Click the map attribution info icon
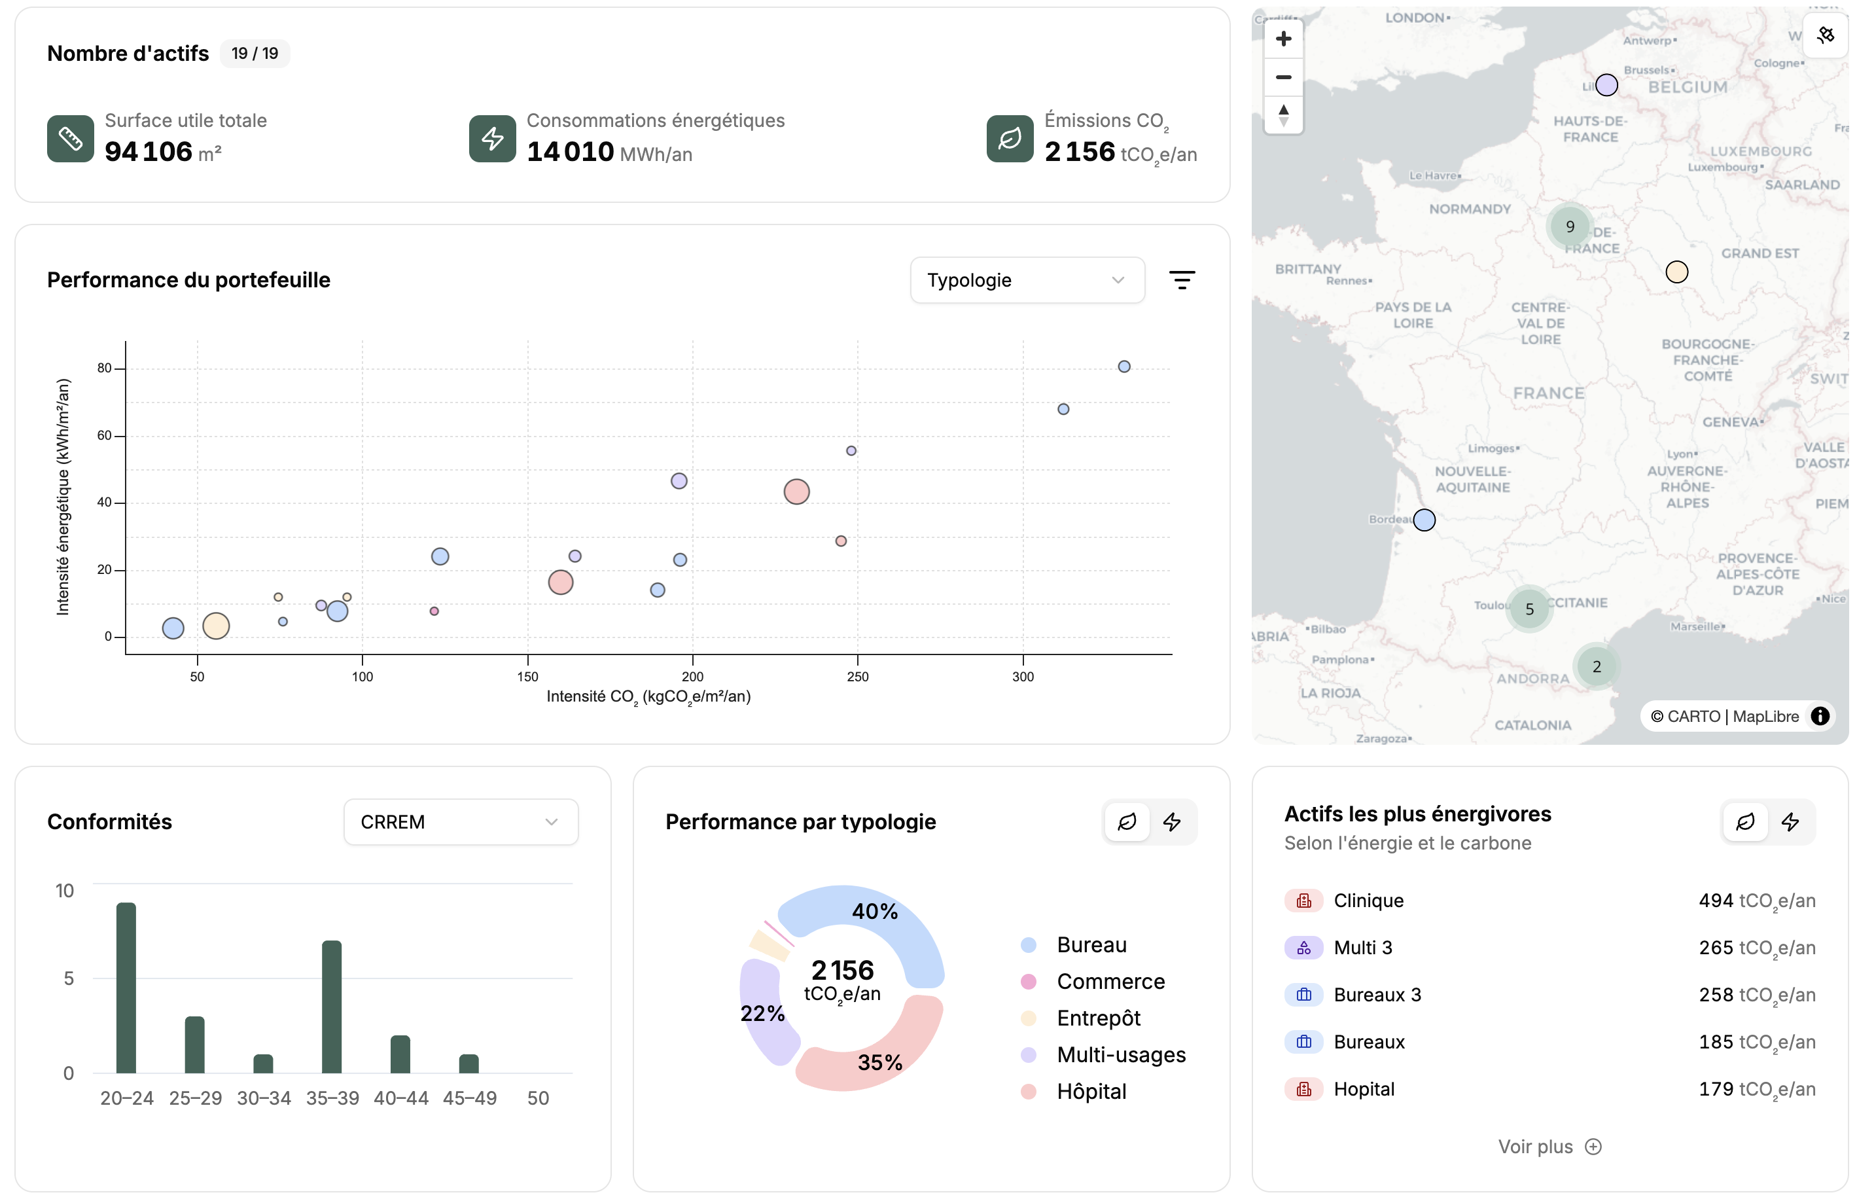The width and height of the screenshot is (1857, 1199). (1819, 716)
